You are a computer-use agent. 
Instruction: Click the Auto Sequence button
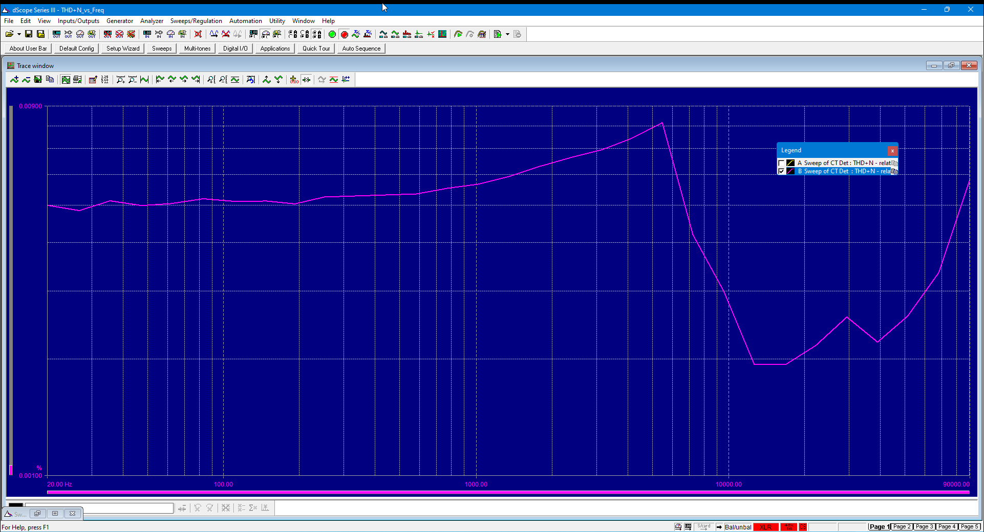[361, 49]
